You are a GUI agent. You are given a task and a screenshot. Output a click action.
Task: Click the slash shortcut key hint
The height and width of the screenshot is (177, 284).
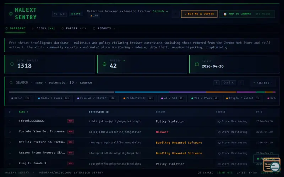click(217, 83)
